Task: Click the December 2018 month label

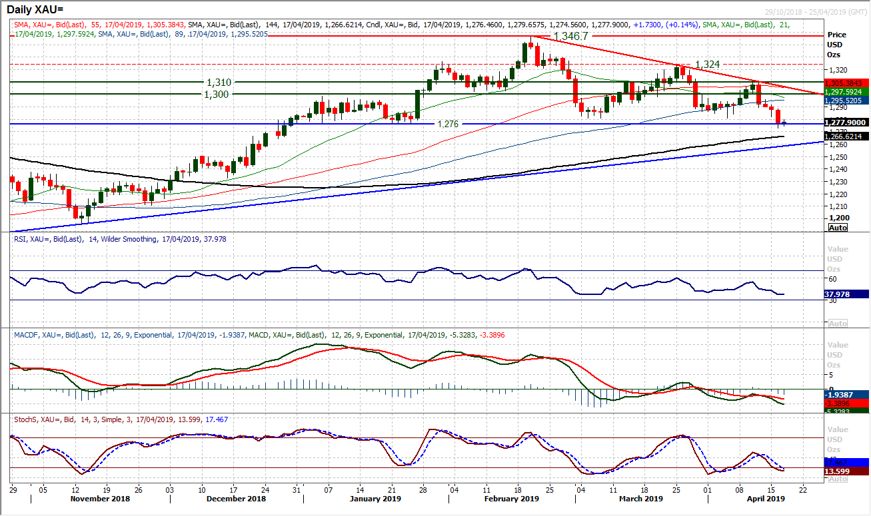Action: pos(235,499)
